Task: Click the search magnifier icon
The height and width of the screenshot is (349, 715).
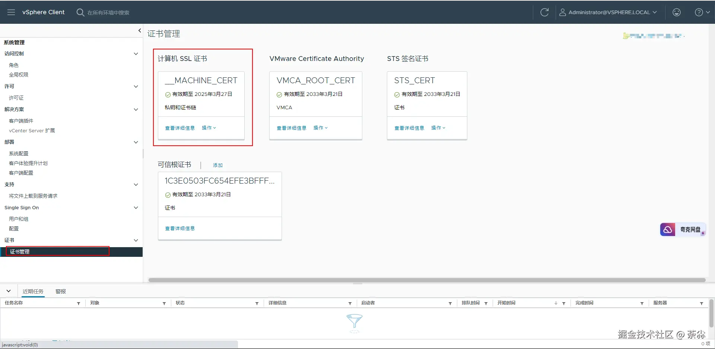Action: [80, 12]
